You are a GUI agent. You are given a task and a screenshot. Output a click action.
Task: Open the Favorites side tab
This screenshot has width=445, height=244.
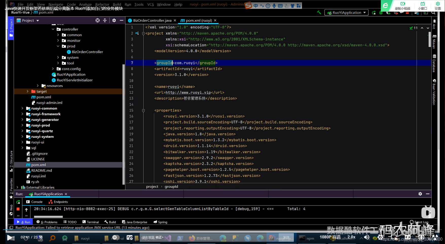click(11, 188)
